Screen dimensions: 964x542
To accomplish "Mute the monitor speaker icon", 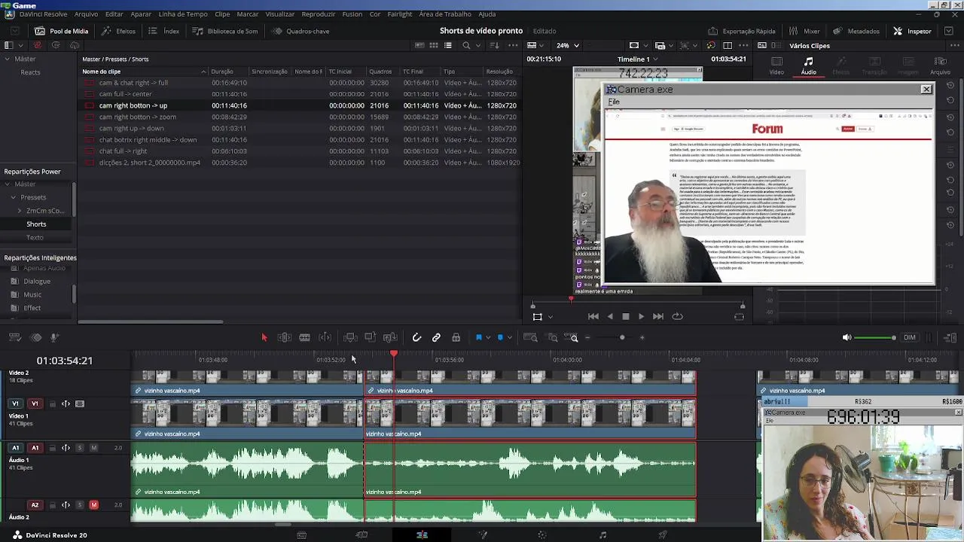I will coord(847,338).
